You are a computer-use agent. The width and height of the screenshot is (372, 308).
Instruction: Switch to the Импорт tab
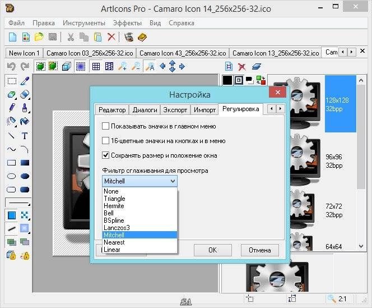(204, 110)
